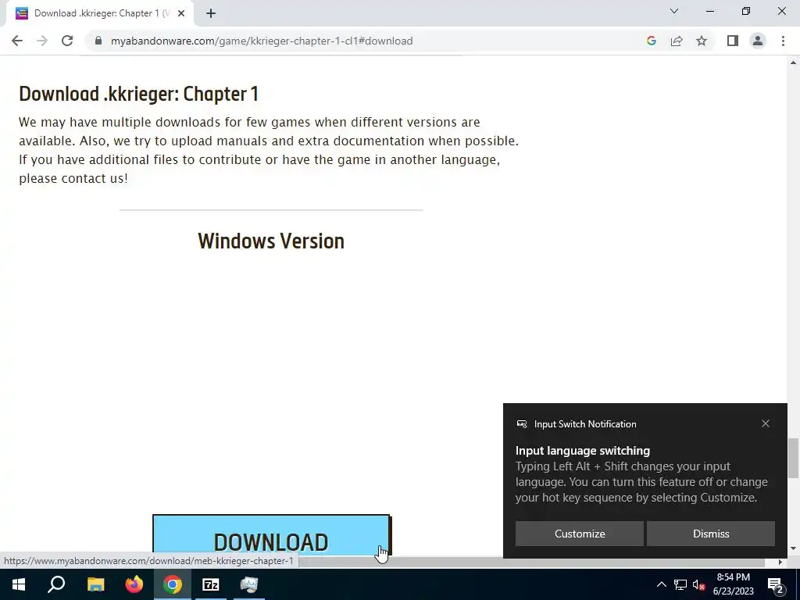Screen dimensions: 800x600
Task: Click the muted volume tray icon
Action: pyautogui.click(x=698, y=584)
